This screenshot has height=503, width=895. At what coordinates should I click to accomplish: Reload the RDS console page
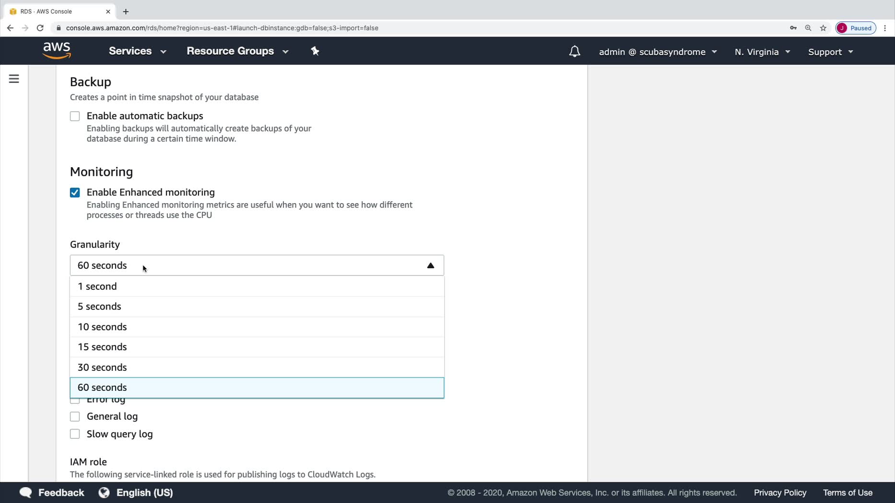(x=40, y=28)
